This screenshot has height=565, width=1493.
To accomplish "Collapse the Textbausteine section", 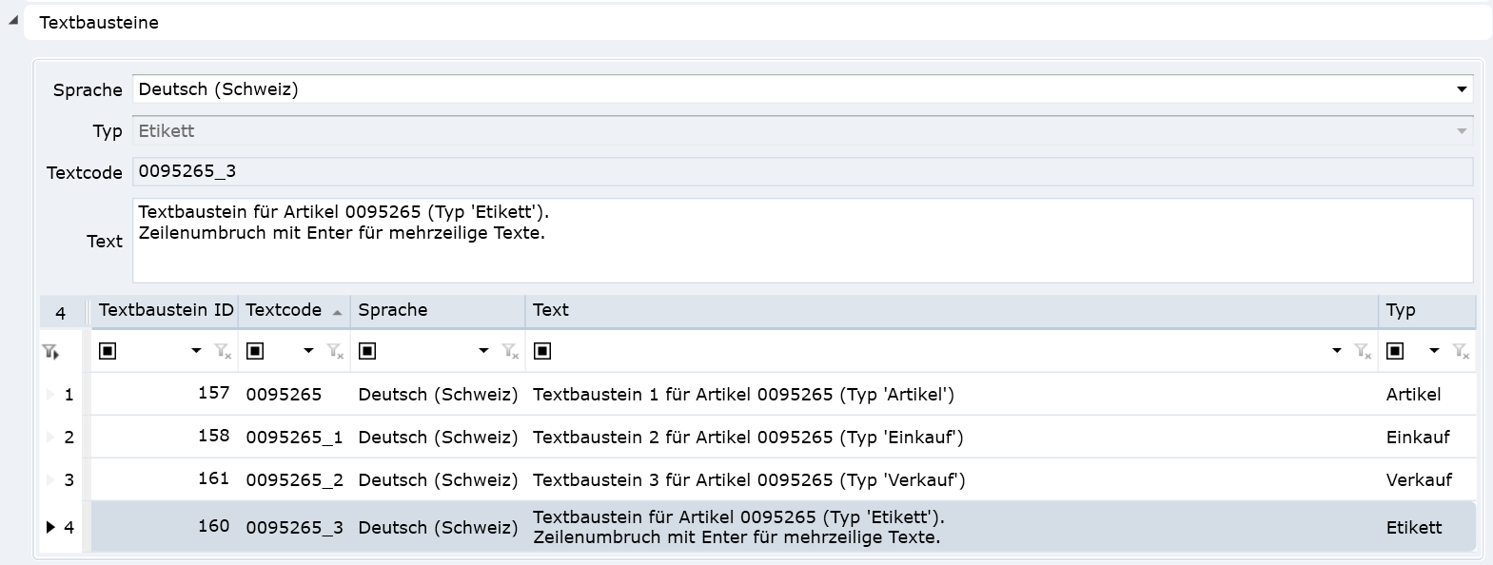I will [13, 21].
